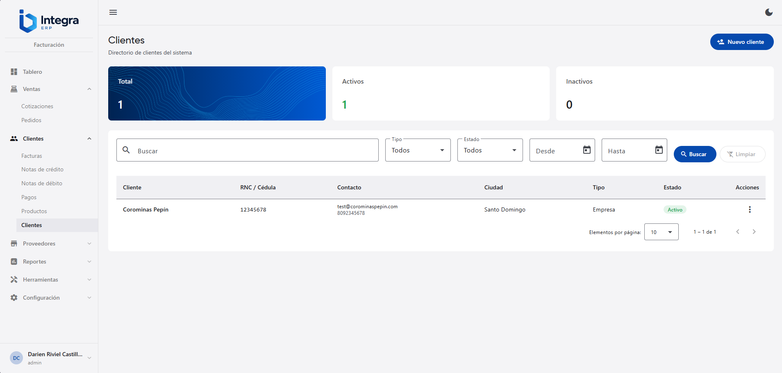Go to next page arrow
The height and width of the screenshot is (373, 782).
(754, 232)
